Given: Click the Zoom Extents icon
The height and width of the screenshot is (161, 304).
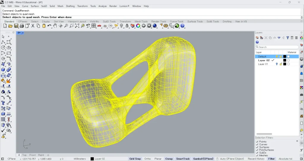Looking at the screenshot, I should point(77,26).
